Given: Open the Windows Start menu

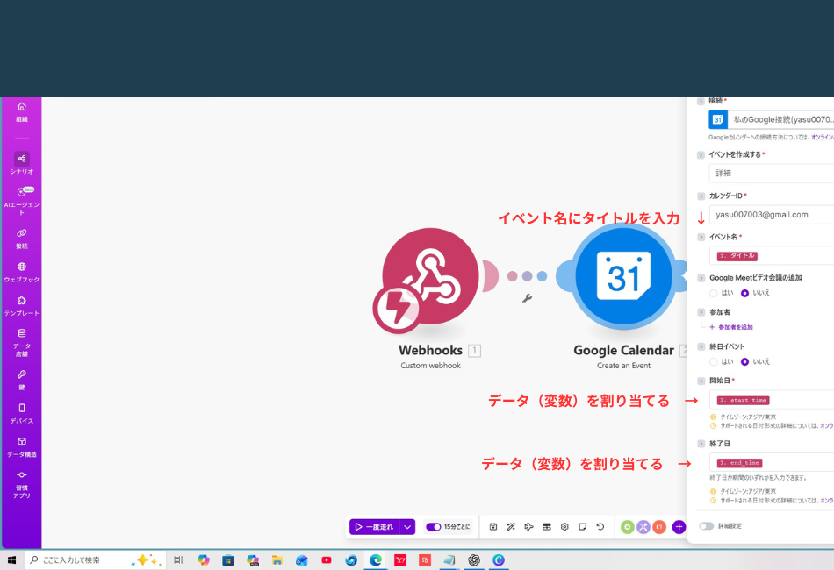Looking at the screenshot, I should 11,559.
